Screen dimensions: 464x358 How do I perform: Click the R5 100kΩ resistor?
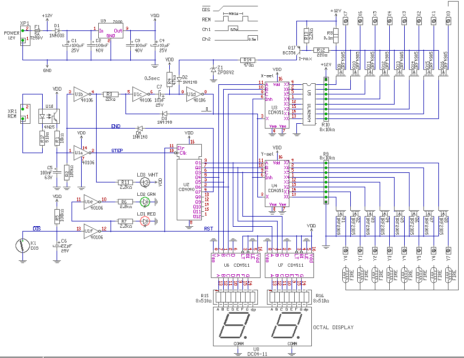(x=57, y=217)
